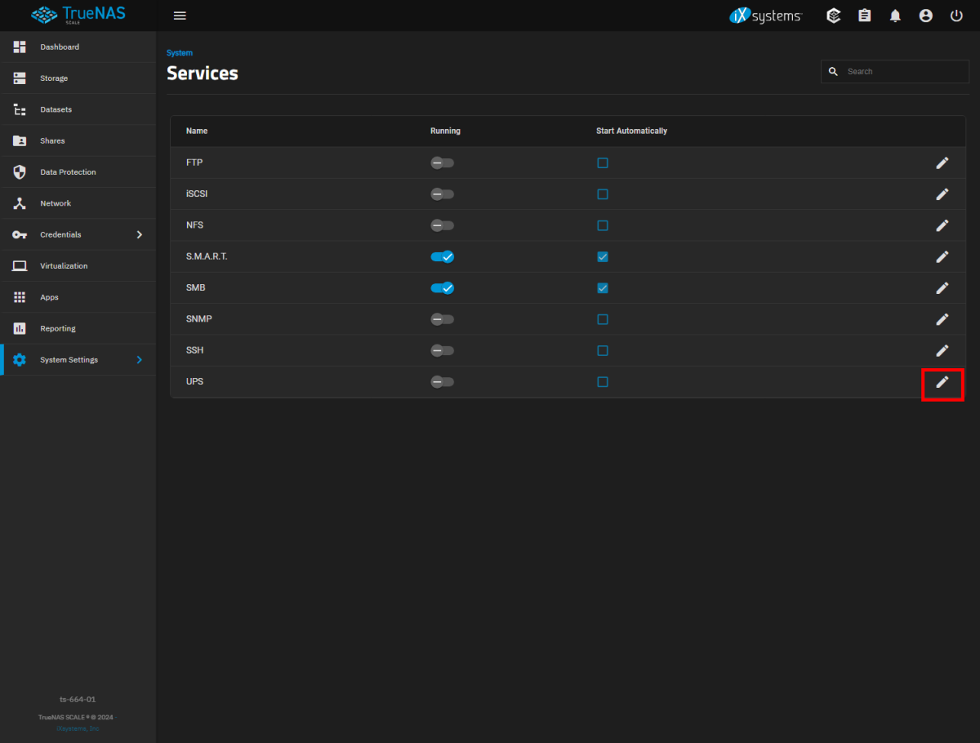Click the Apps grid icon
980x743 pixels.
coord(20,297)
